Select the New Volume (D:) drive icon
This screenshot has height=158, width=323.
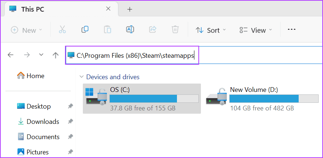[x=216, y=97]
